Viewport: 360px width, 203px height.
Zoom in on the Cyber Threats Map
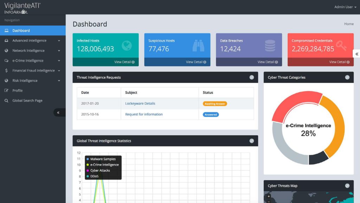click(269, 196)
